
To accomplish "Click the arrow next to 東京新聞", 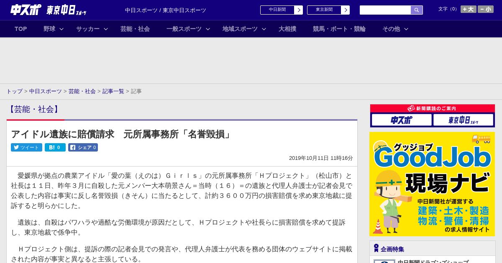I will (346, 10).
